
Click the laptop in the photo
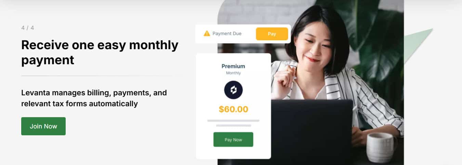pos(311,132)
